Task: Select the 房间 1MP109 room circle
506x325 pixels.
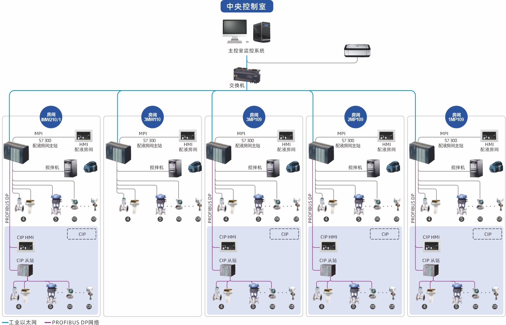Action: [456, 117]
